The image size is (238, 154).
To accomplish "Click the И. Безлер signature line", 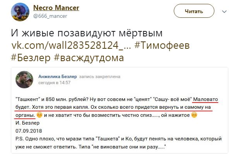I will tap(27, 123).
